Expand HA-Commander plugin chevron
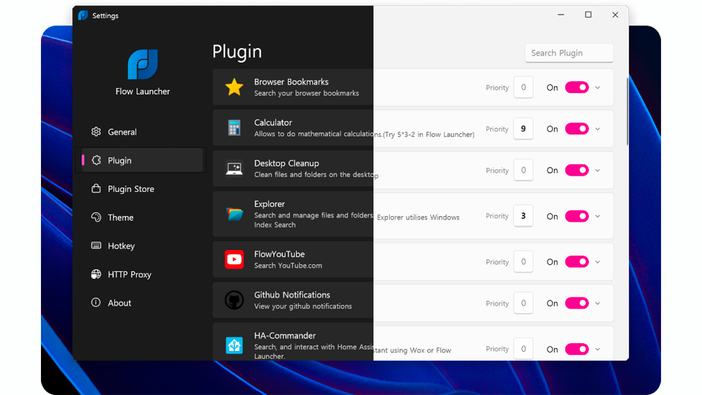 [x=598, y=349]
